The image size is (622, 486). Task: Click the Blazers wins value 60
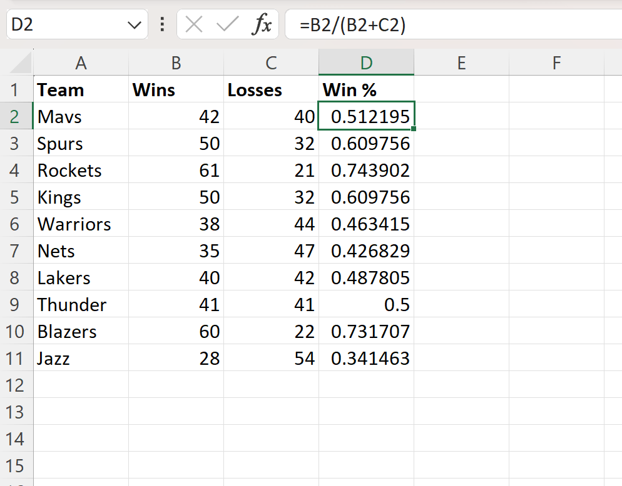click(176, 331)
